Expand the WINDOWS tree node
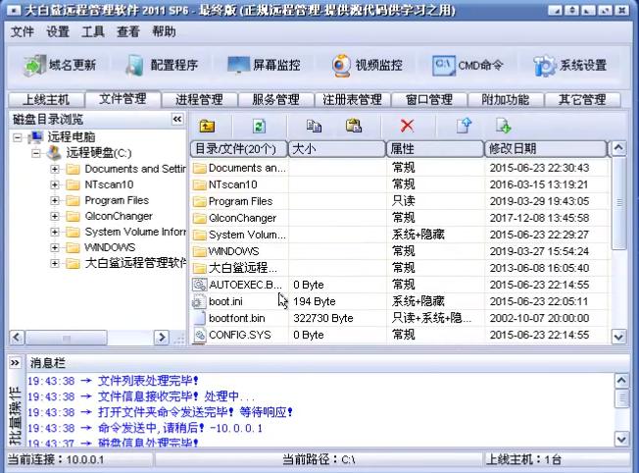Image resolution: width=639 pixels, height=473 pixels. [55, 247]
